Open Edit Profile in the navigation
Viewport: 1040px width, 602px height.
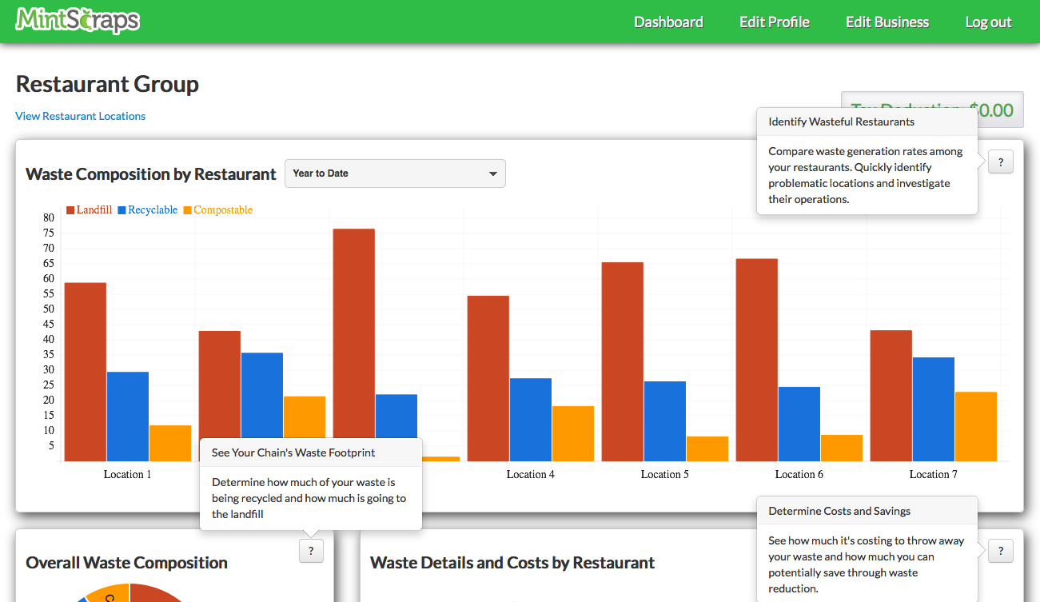(775, 22)
